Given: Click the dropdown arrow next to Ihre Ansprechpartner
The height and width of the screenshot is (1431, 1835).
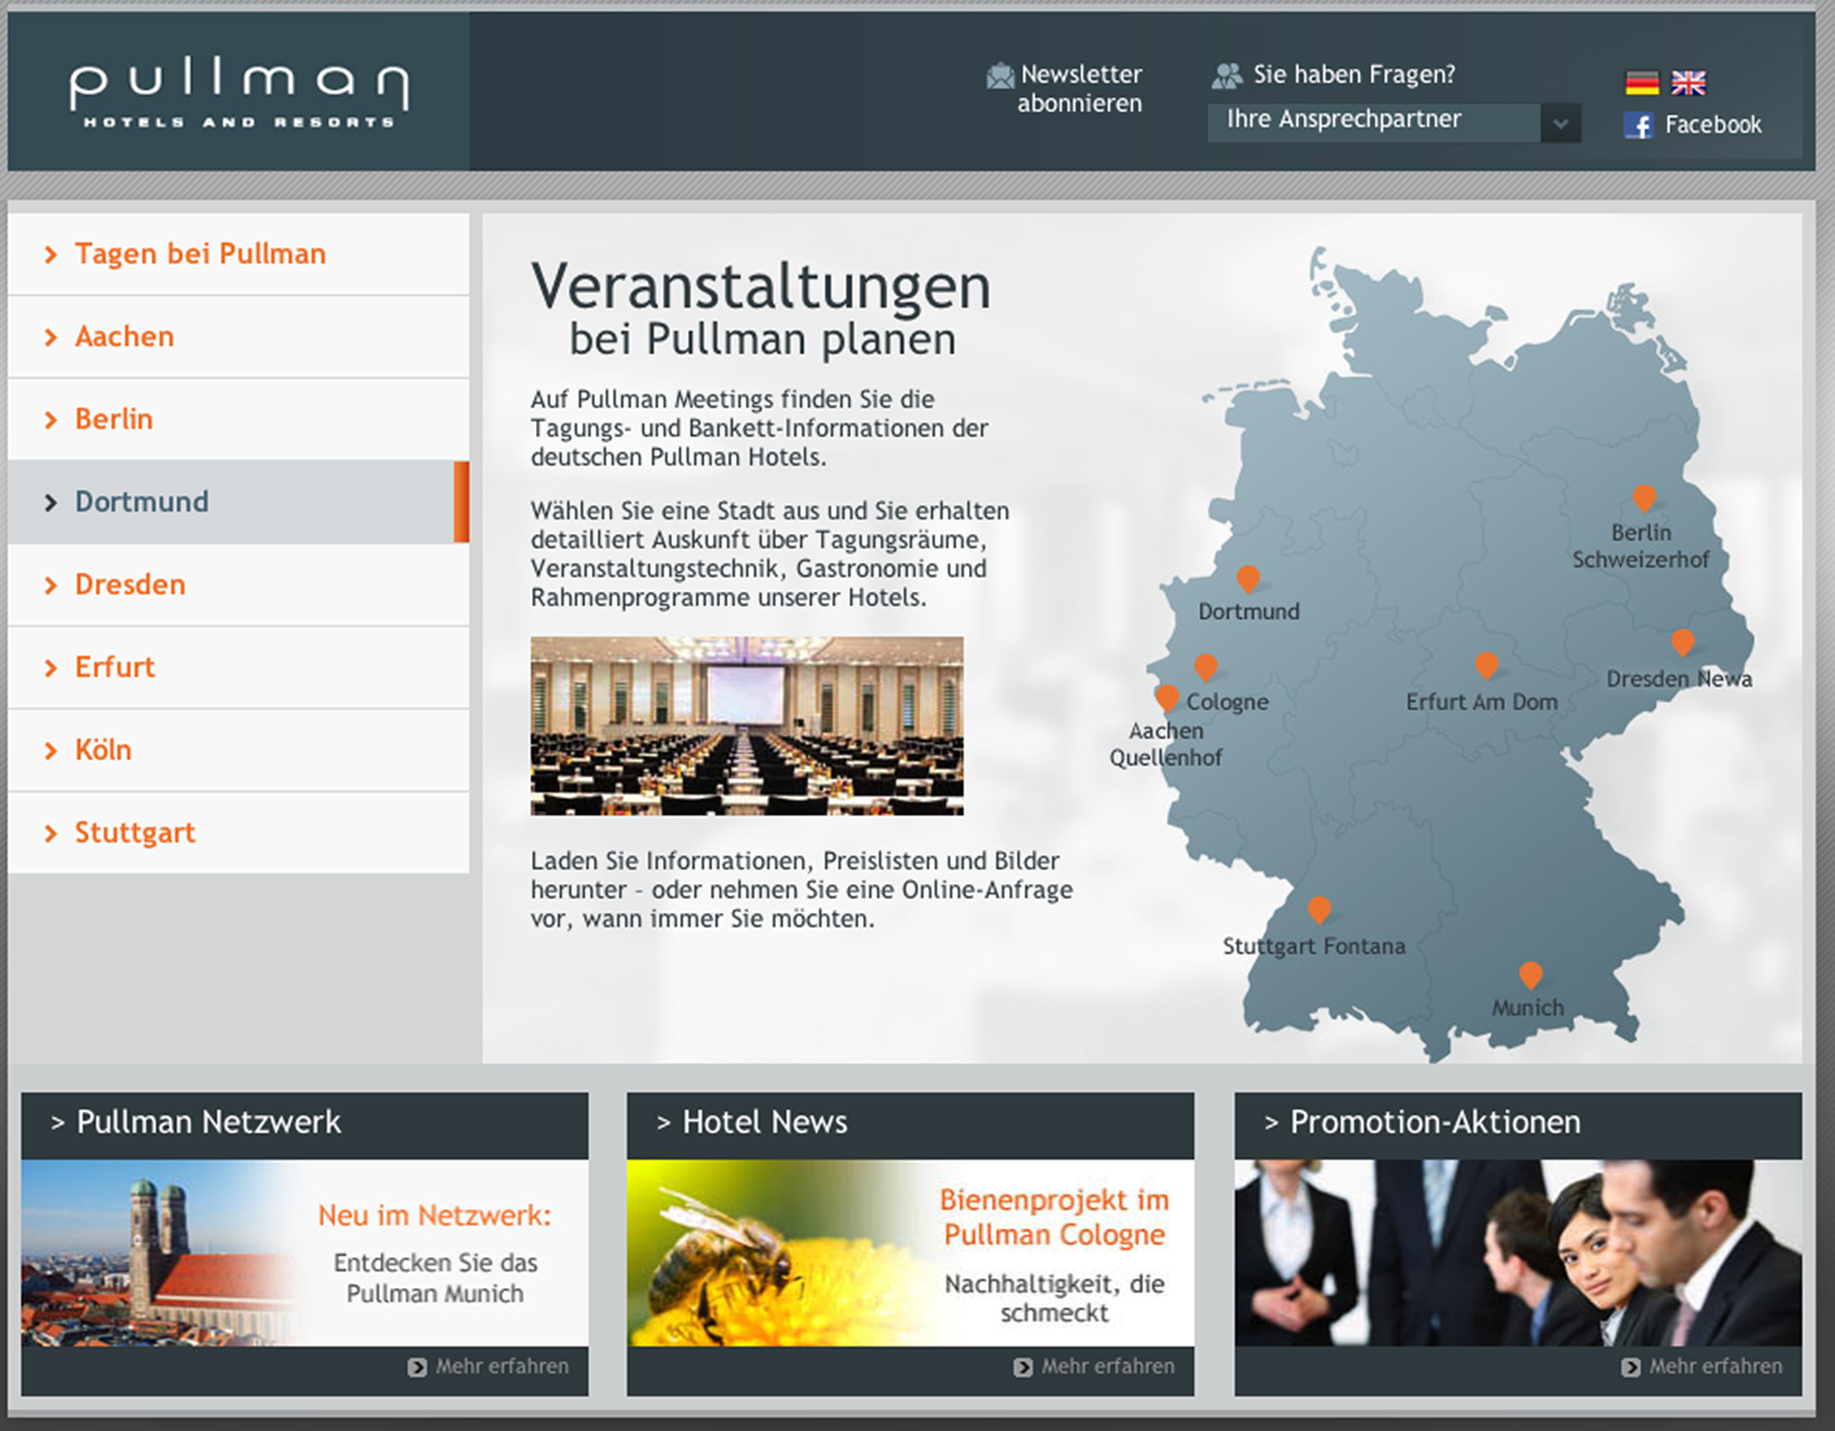Looking at the screenshot, I should point(1560,124).
